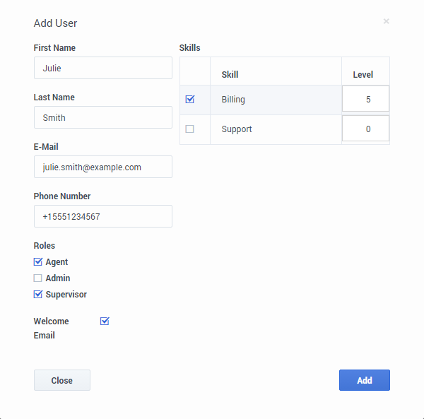Select the Support level value field
The height and width of the screenshot is (419, 424).
pos(365,129)
